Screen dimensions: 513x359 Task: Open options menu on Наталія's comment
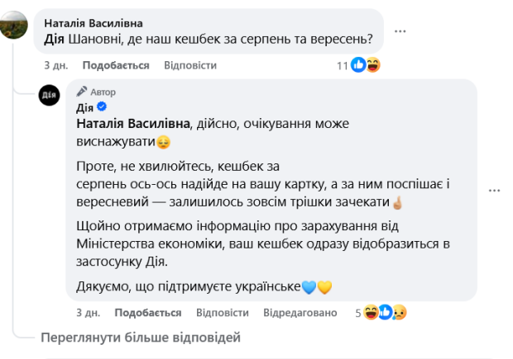(x=400, y=31)
